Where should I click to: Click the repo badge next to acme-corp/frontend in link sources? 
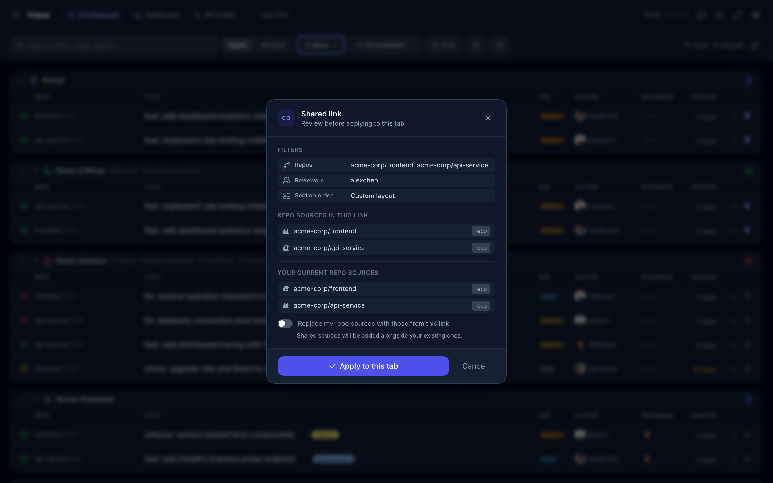coord(480,231)
